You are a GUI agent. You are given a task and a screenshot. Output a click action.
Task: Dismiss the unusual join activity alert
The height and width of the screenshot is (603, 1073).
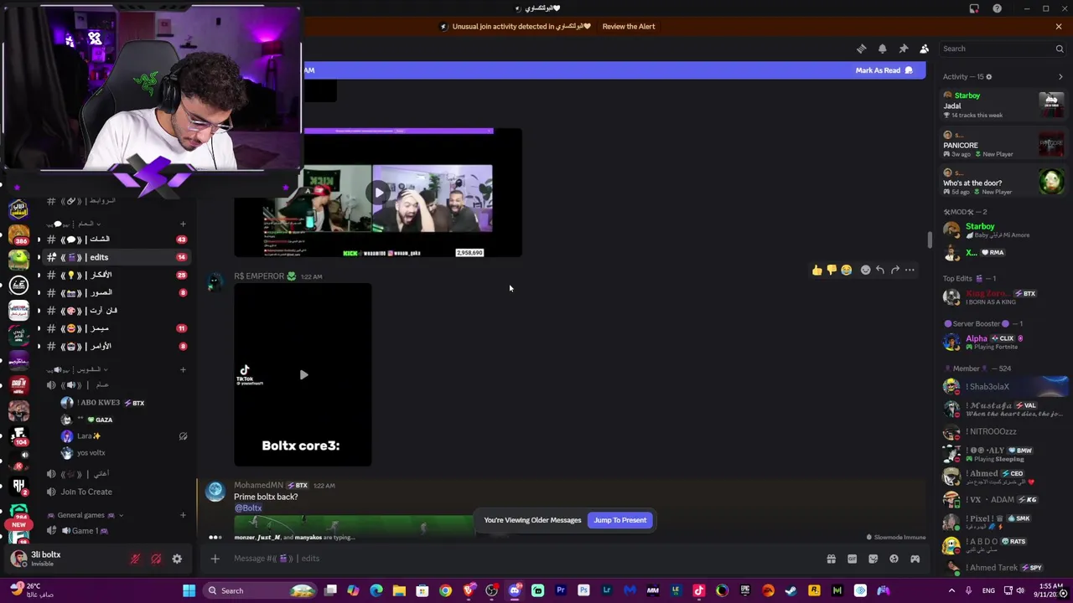1059,26
